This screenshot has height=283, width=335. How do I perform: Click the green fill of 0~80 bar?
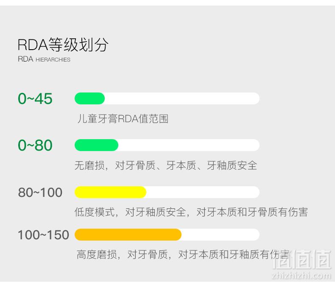coord(96,145)
